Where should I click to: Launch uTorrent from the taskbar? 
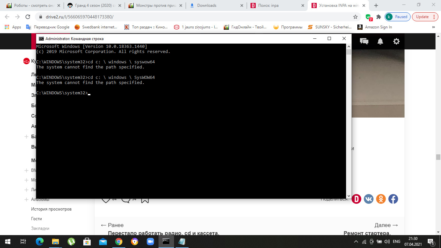click(71, 241)
